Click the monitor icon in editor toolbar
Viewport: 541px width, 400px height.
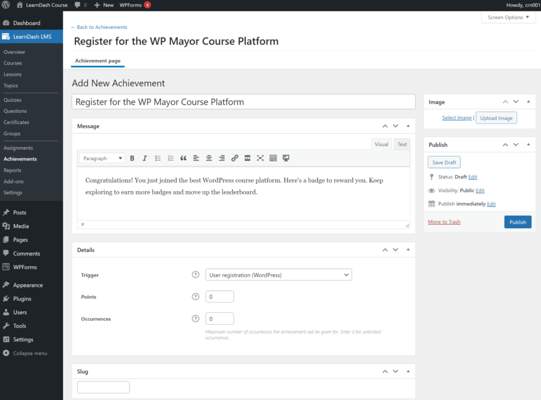click(x=286, y=158)
